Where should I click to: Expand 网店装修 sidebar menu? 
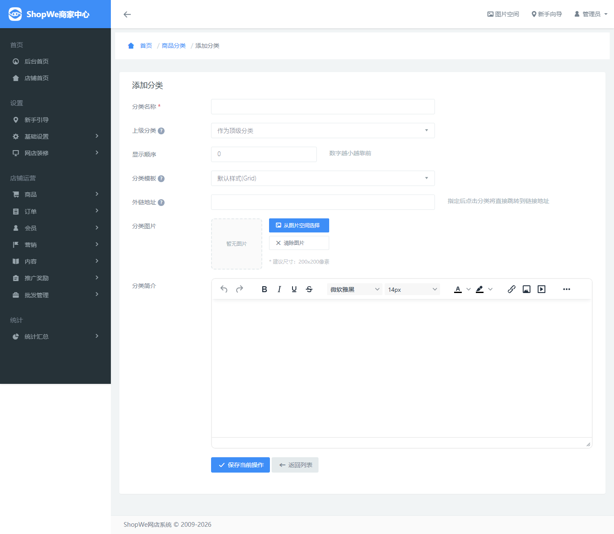tap(55, 153)
